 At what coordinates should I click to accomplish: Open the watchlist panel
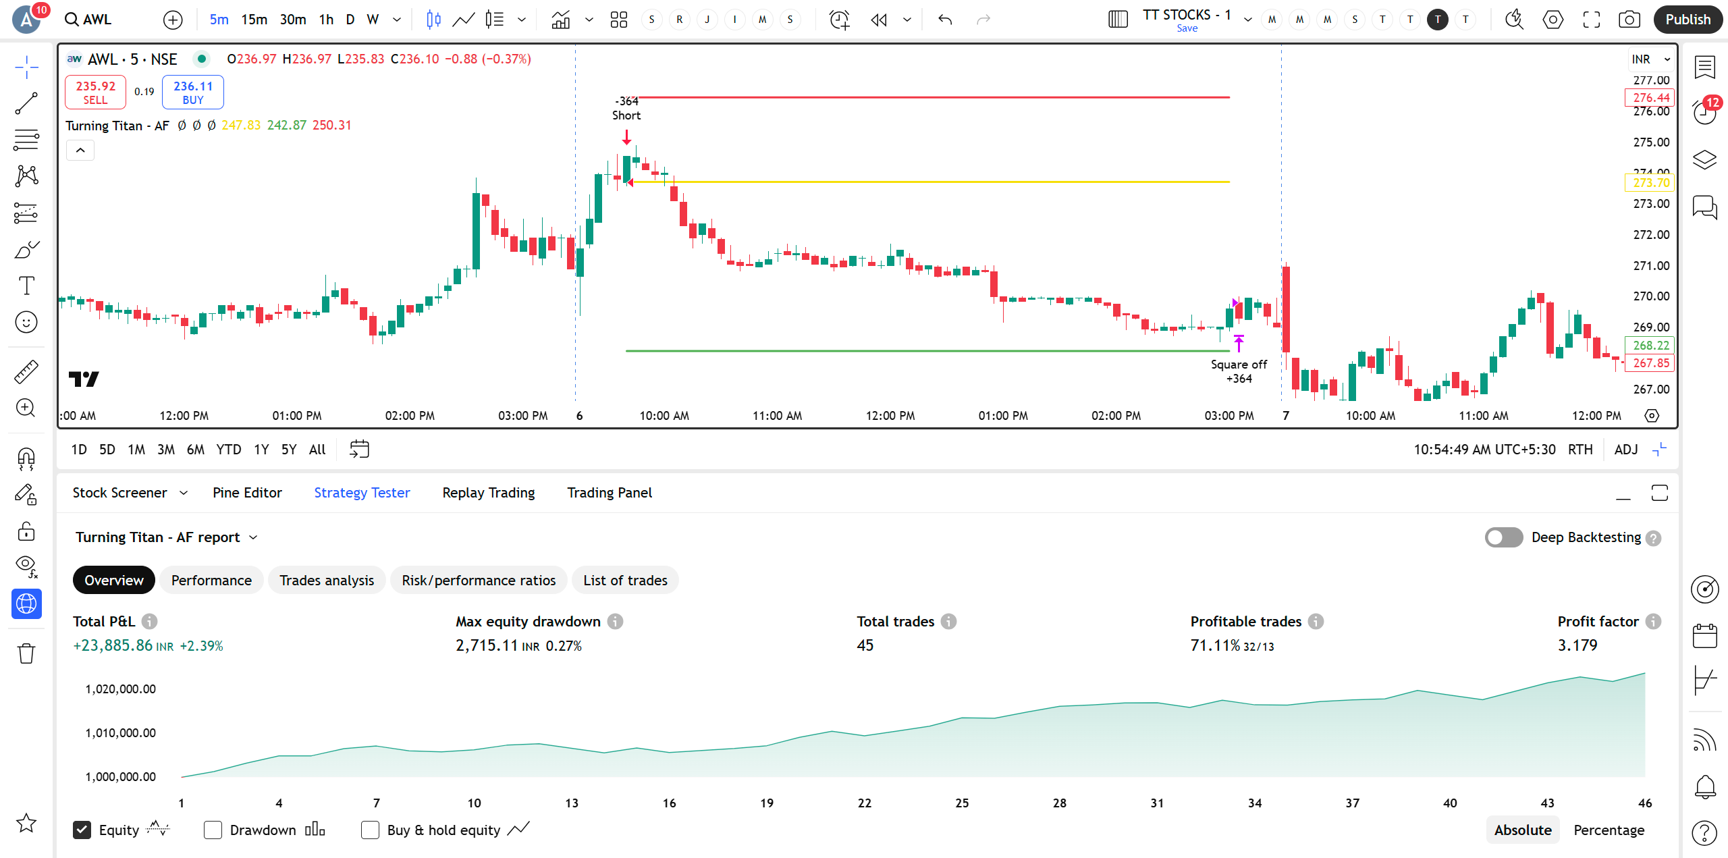tap(1705, 67)
